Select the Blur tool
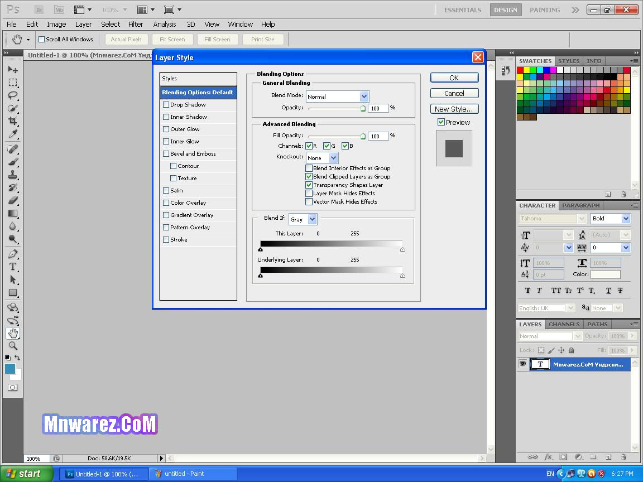Image resolution: width=643 pixels, height=482 pixels. tap(13, 226)
